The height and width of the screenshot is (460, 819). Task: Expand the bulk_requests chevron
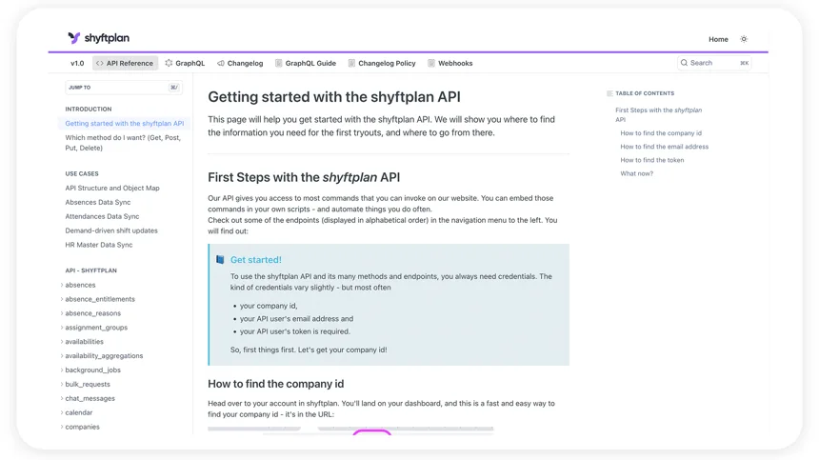[x=62, y=384]
